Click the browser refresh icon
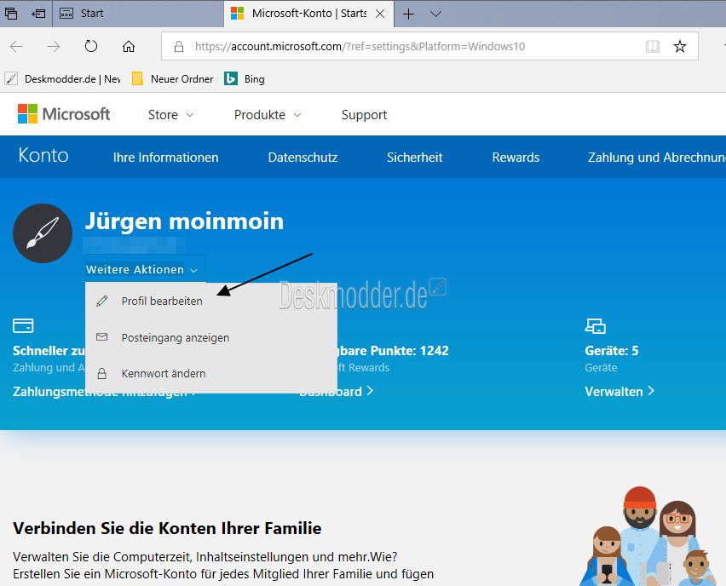 pos(90,46)
